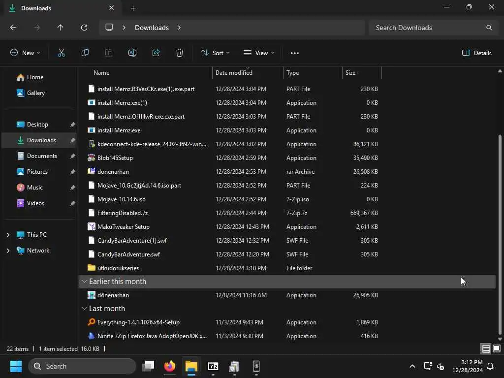Screen dimensions: 504x378
Task: Expand This PC in navigation pane
Action: 8,235
